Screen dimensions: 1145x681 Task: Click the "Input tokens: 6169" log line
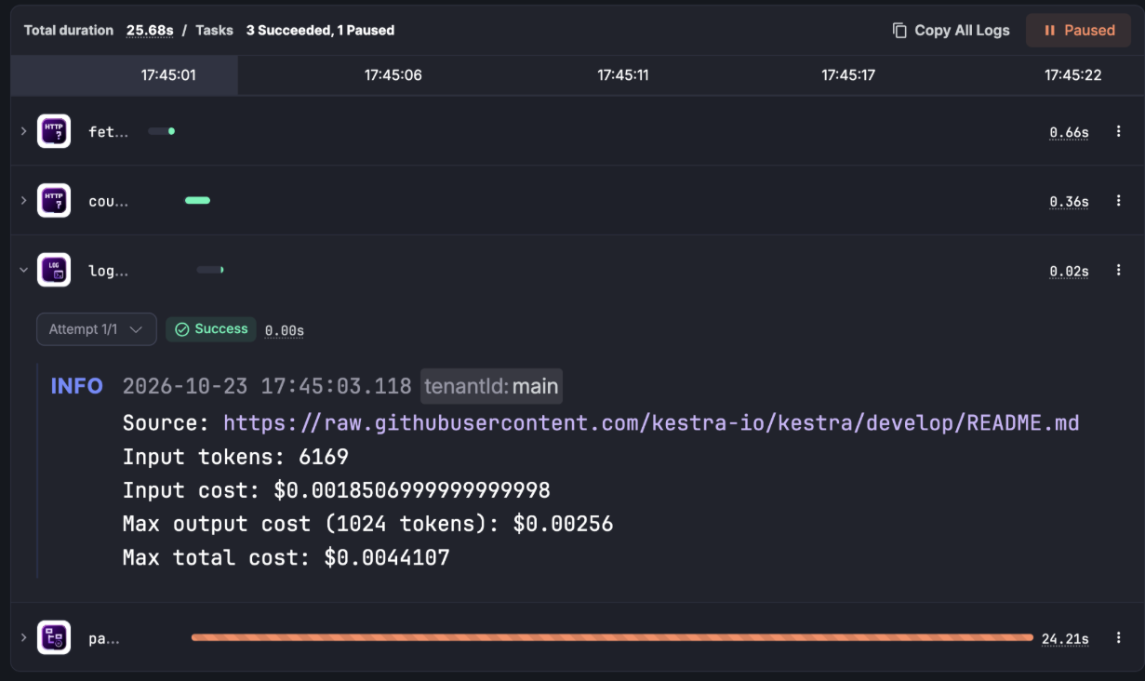coord(235,457)
